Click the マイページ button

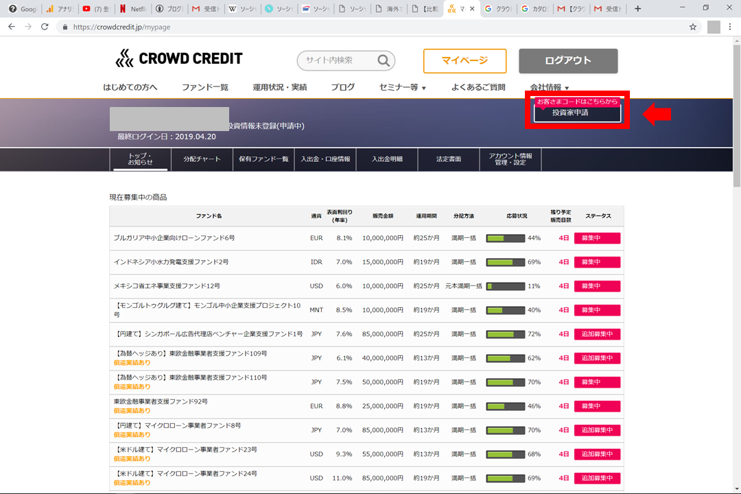465,61
